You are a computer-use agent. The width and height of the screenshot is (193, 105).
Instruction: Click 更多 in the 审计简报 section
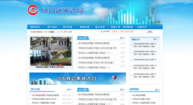(123, 90)
